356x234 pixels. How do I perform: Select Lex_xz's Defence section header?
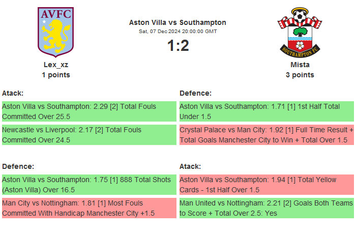pyautogui.click(x=18, y=166)
